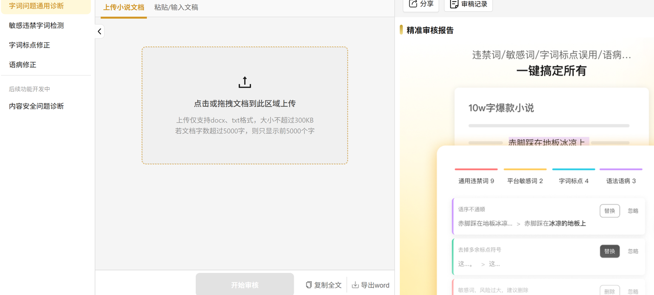Click the 分享 button label
Screen dimensions: 654x295
tap(427, 4)
